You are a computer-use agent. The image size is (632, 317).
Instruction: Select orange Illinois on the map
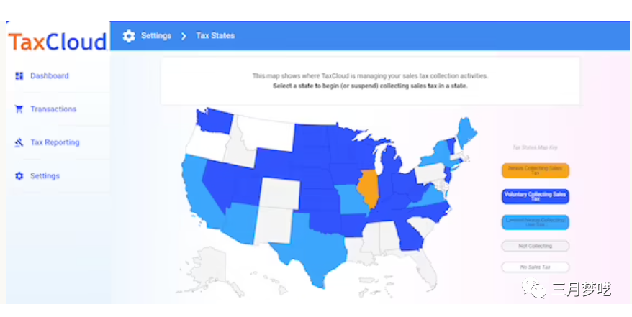pyautogui.click(x=368, y=185)
